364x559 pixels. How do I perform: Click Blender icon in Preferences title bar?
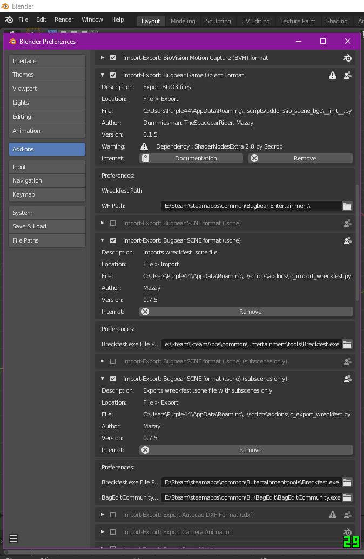12,42
